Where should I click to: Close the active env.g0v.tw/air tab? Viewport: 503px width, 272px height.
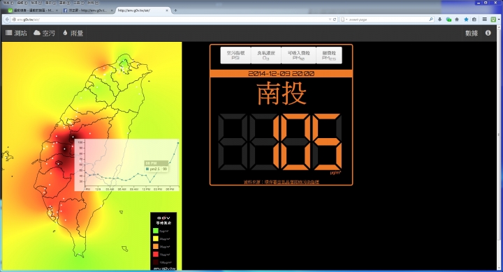point(167,10)
